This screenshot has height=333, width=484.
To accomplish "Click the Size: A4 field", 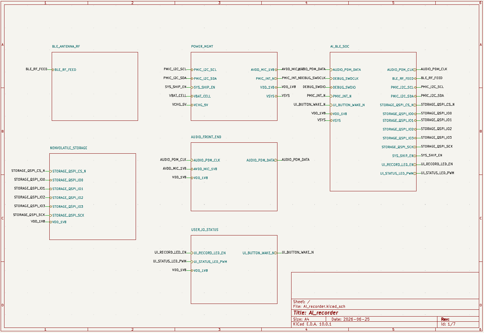I will click(x=301, y=319).
